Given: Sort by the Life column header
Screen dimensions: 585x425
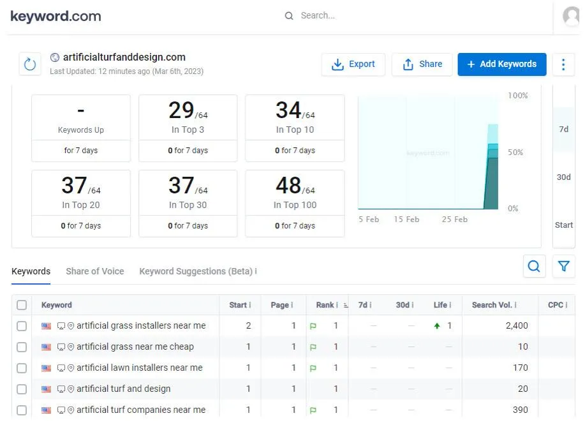Looking at the screenshot, I should coord(440,305).
